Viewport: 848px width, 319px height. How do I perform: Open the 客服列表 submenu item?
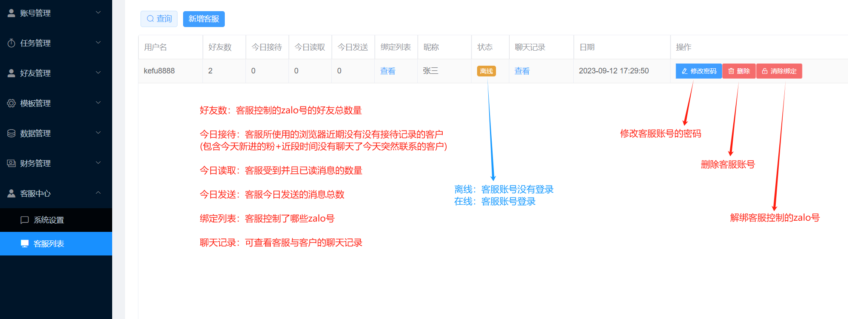click(x=49, y=244)
